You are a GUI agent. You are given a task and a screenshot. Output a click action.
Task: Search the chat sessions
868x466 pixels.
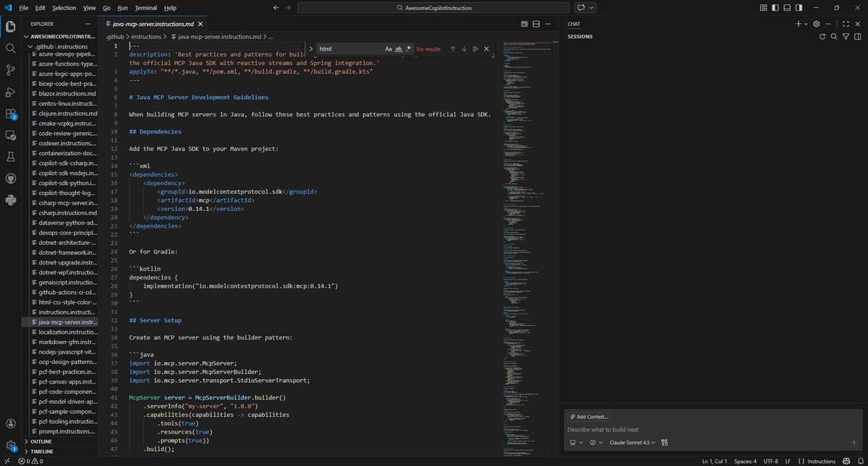tap(834, 36)
